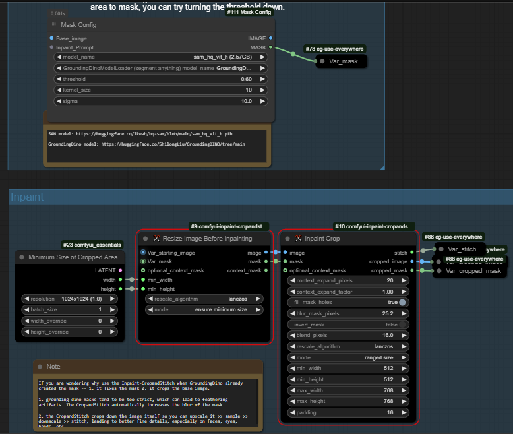Screen dimensions: 513x434
Task: Click the cropped_mask output port
Action: [x=412, y=270]
